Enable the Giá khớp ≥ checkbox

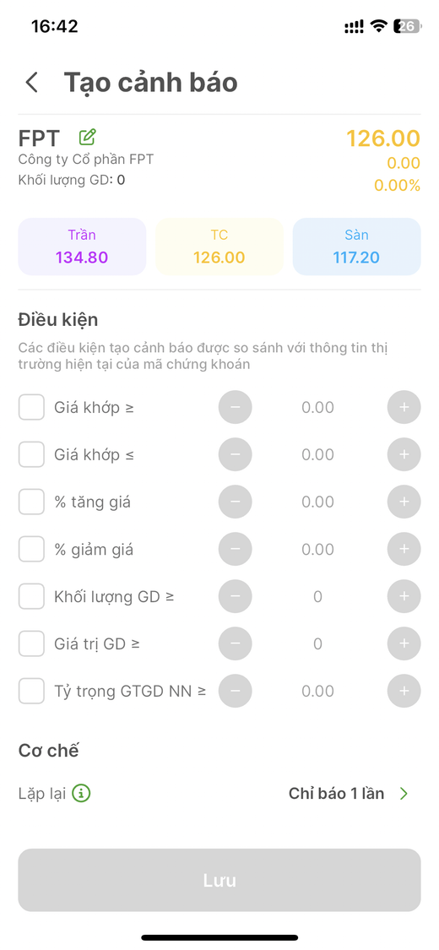(31, 407)
